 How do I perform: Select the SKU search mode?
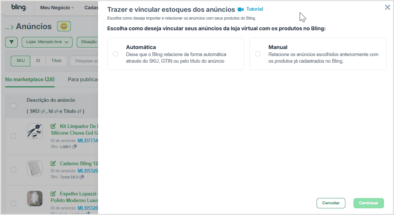20,61
